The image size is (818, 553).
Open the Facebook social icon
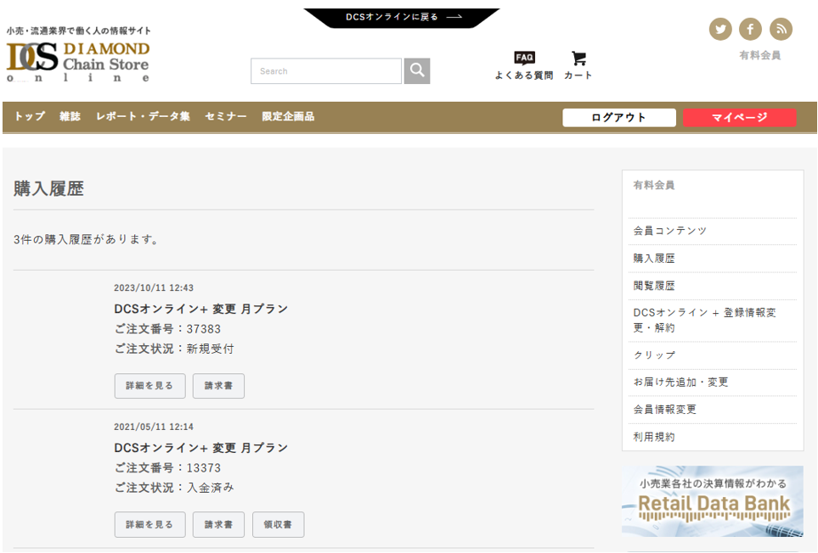750,29
